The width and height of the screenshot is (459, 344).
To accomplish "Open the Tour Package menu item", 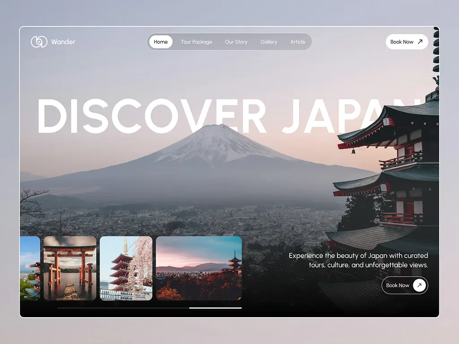I will pos(196,42).
